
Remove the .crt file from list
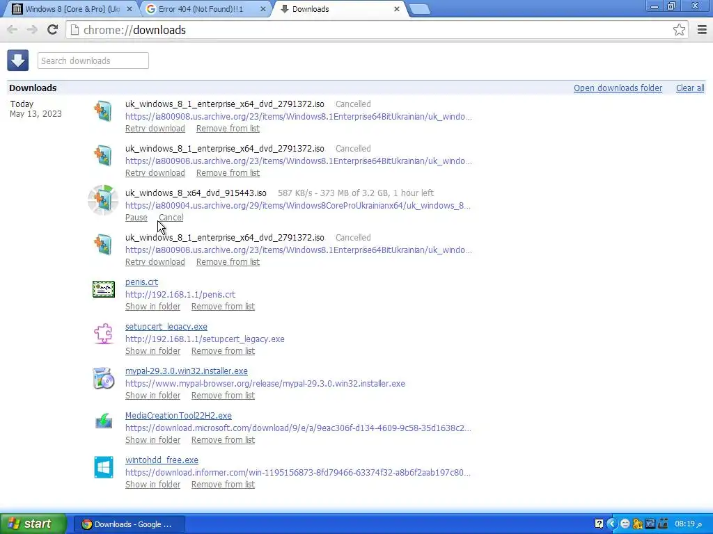[x=223, y=307]
